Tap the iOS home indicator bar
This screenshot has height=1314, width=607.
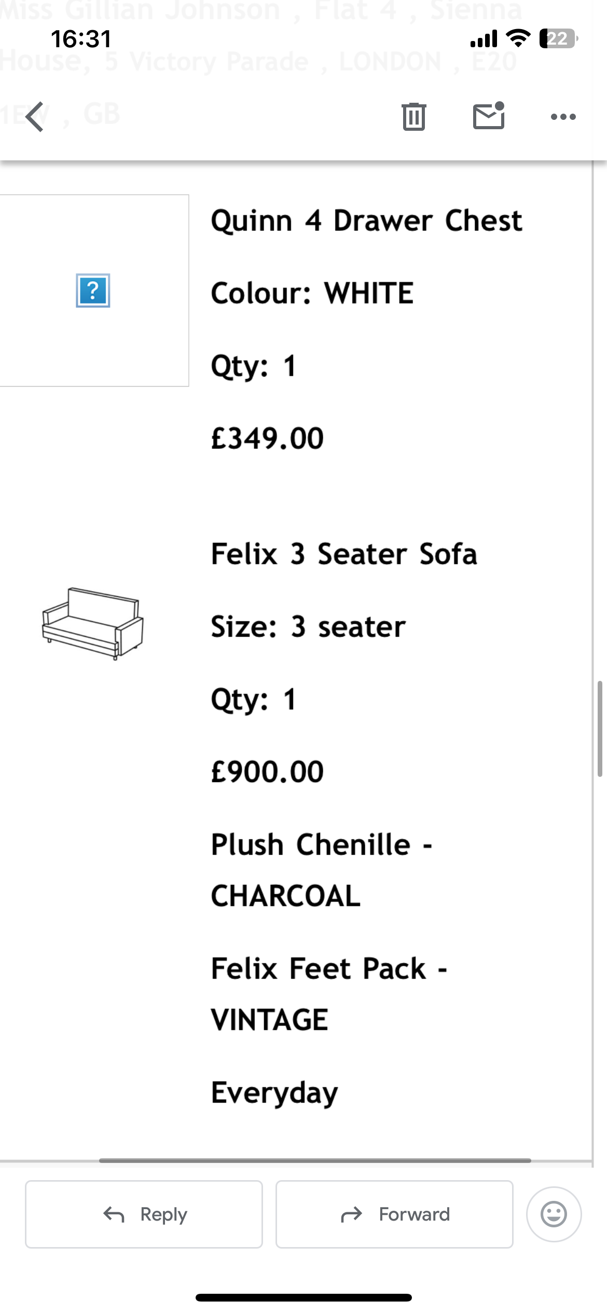coord(303,1297)
